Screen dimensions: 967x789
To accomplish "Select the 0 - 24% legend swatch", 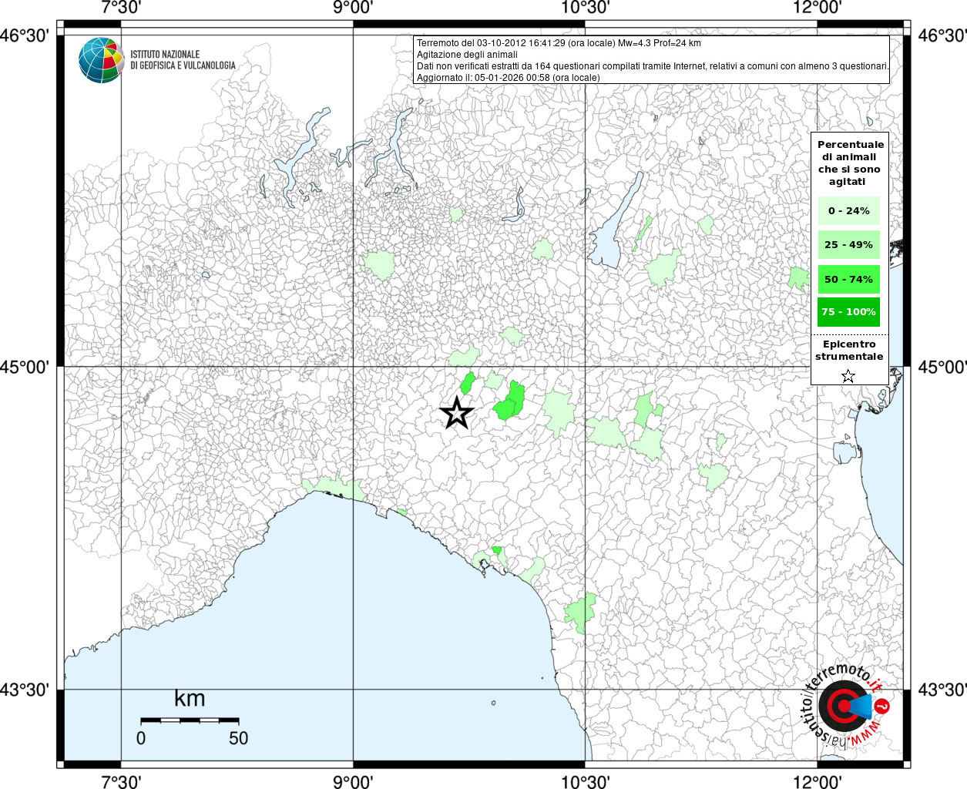I will tap(849, 210).
